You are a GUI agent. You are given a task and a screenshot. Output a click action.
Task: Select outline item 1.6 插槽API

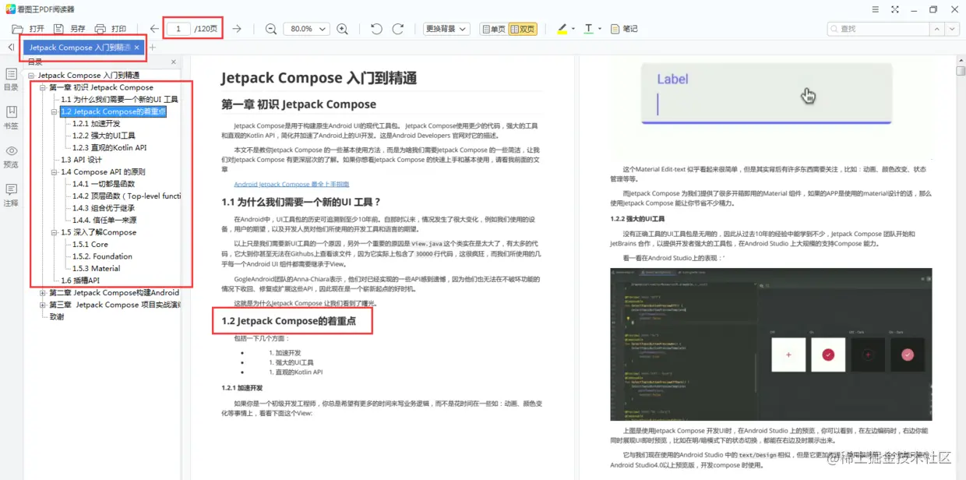click(80, 281)
